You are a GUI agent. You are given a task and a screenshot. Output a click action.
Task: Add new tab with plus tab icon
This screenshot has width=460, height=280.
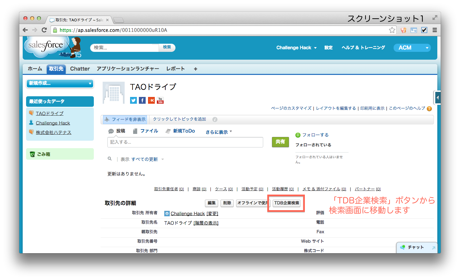[195, 69]
